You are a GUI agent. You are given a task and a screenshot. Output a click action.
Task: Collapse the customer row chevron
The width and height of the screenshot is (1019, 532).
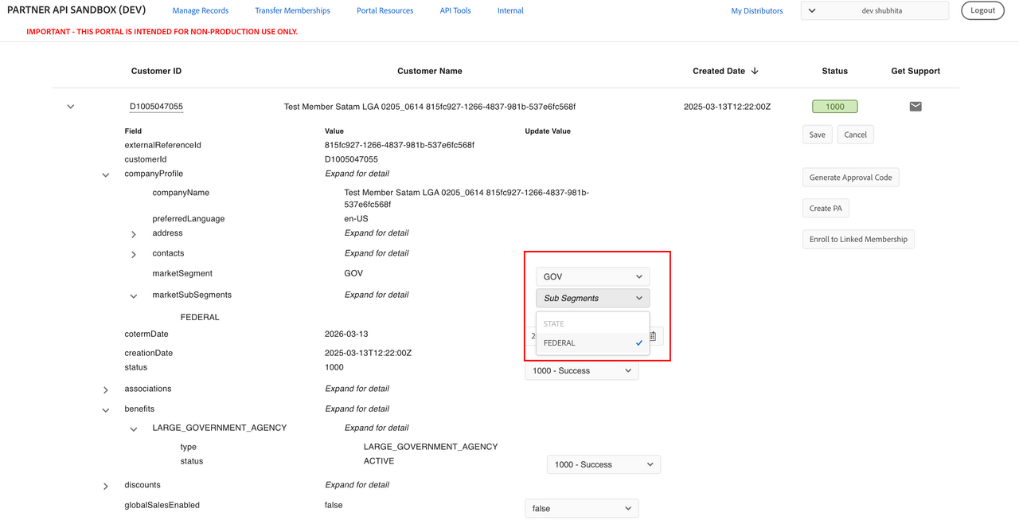click(71, 107)
